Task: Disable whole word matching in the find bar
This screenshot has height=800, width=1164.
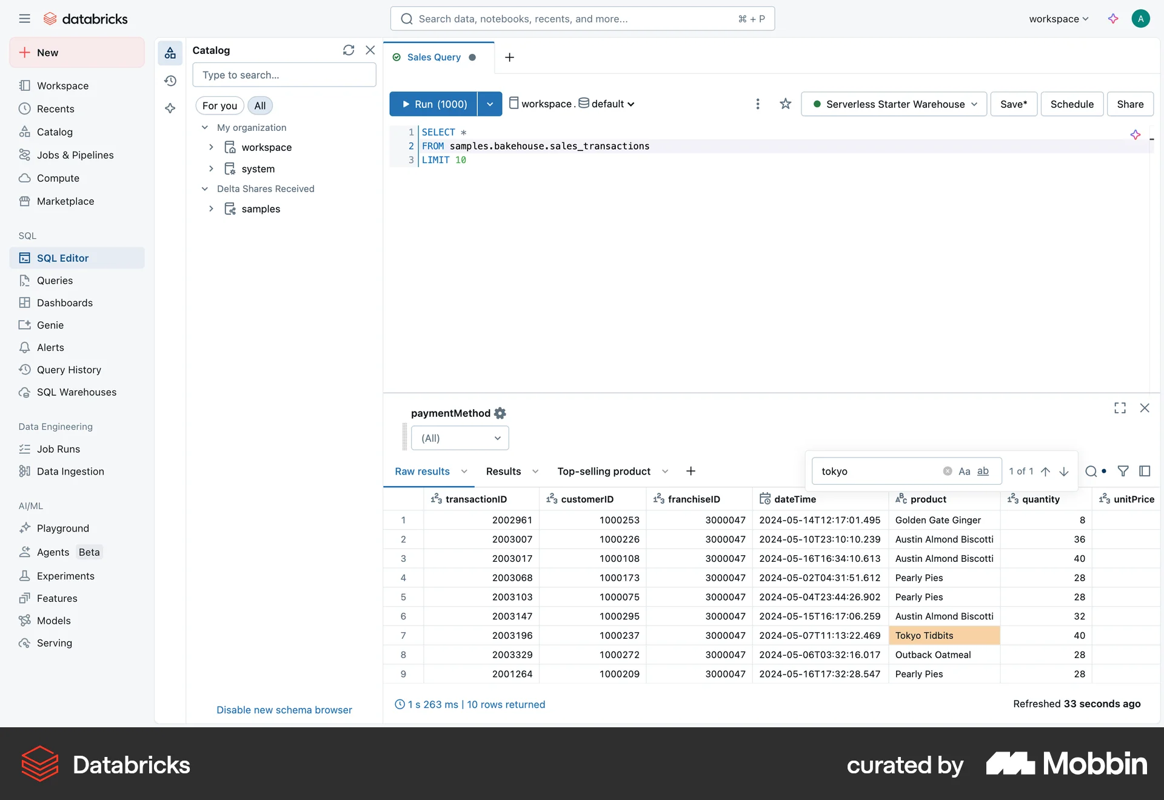Action: tap(983, 472)
